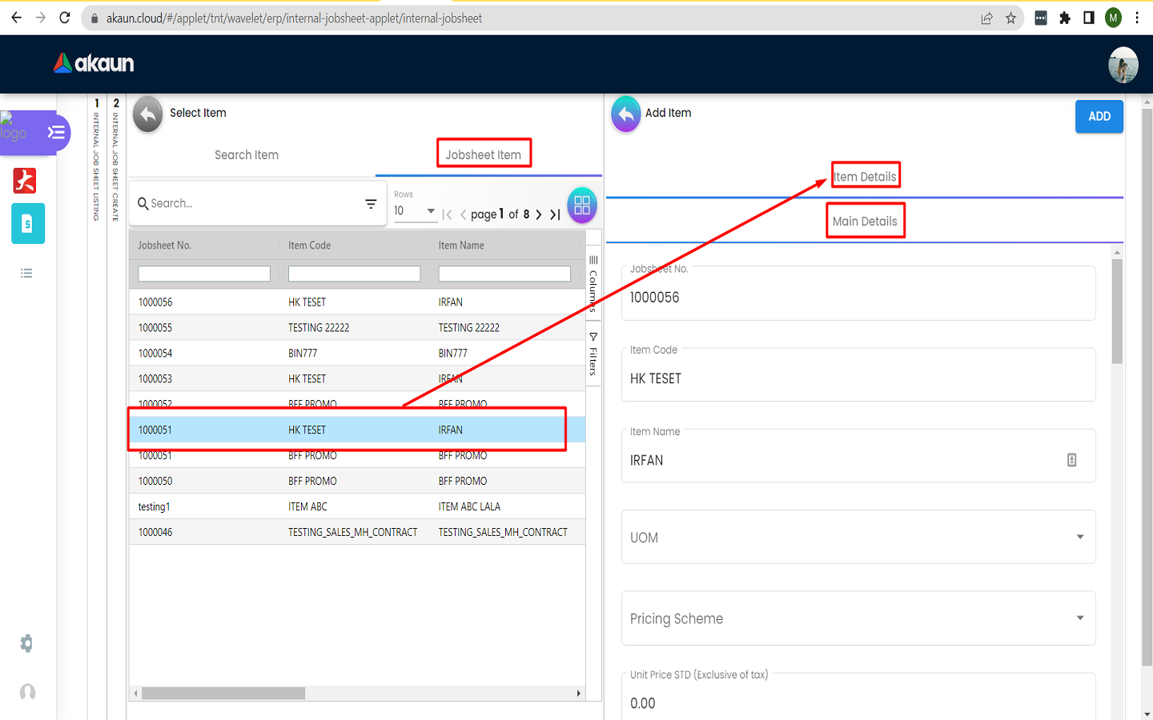The height and width of the screenshot is (720, 1153).
Task: Open the teal invoice applet icon
Action: pyautogui.click(x=27, y=224)
